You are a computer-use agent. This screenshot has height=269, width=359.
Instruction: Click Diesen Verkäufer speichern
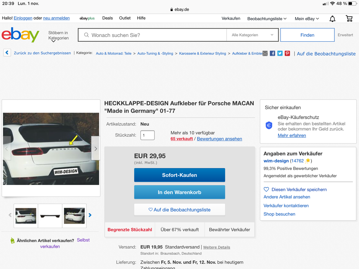point(299,189)
